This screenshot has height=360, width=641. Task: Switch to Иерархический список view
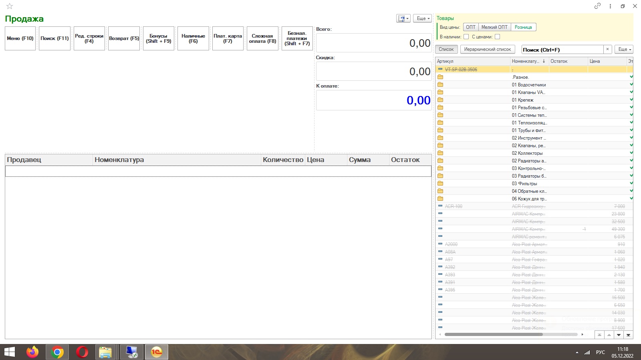487,49
